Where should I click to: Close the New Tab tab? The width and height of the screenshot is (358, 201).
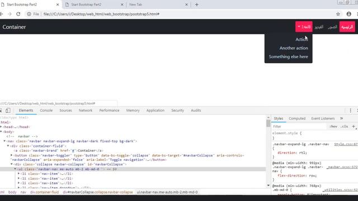pos(186,4)
